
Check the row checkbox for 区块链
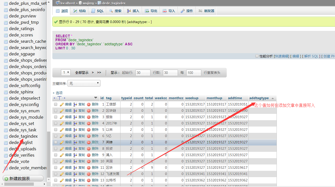click(56, 111)
